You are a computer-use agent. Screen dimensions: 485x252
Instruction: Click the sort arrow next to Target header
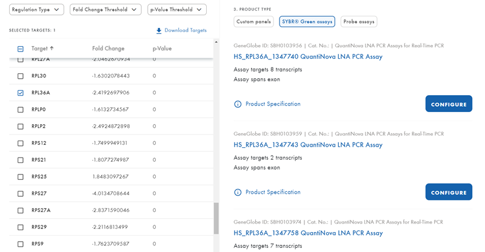pos(52,48)
